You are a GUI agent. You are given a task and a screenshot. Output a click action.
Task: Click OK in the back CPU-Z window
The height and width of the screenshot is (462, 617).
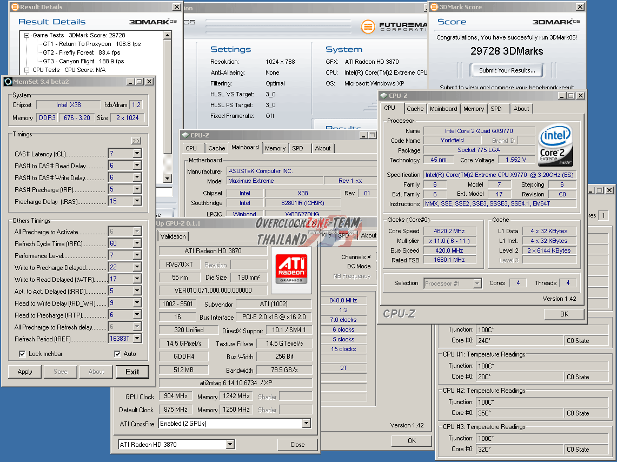click(x=412, y=441)
